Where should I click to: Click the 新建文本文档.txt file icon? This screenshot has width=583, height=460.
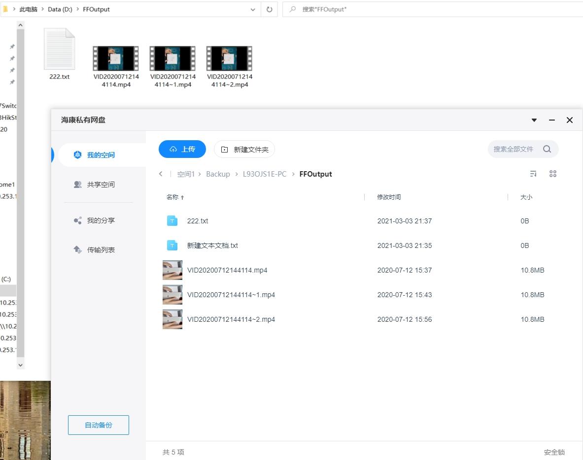pos(172,245)
